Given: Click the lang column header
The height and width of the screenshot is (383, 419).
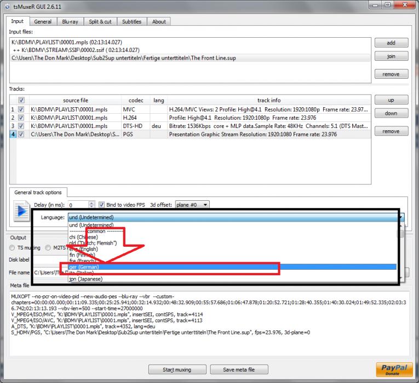Looking at the screenshot, I should point(159,100).
